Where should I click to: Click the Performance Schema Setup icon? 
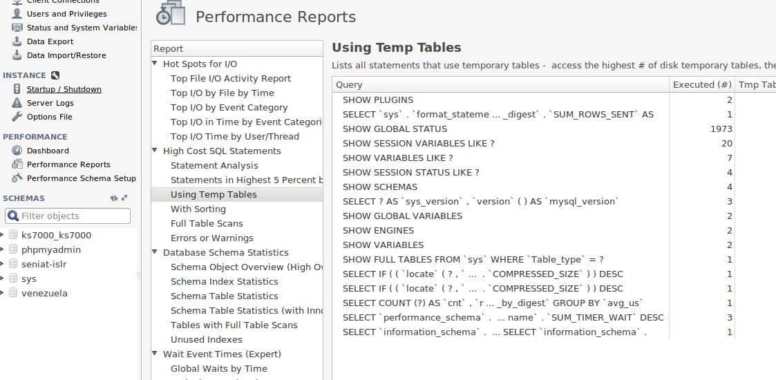pyautogui.click(x=17, y=178)
